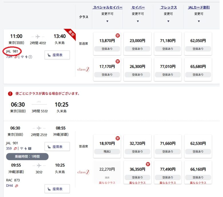Select 18,970円 fare with 残席2

pos(107,146)
